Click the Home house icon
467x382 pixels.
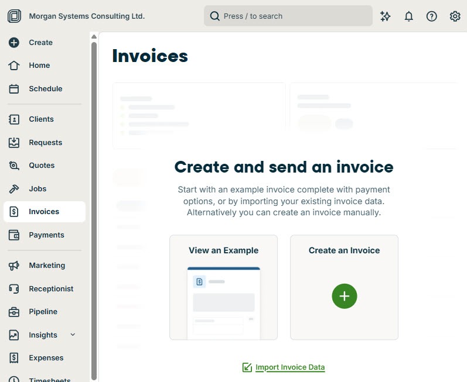(x=14, y=66)
